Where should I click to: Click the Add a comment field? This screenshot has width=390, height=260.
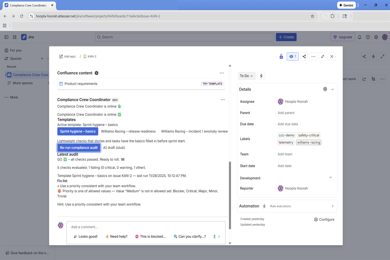[146, 227]
